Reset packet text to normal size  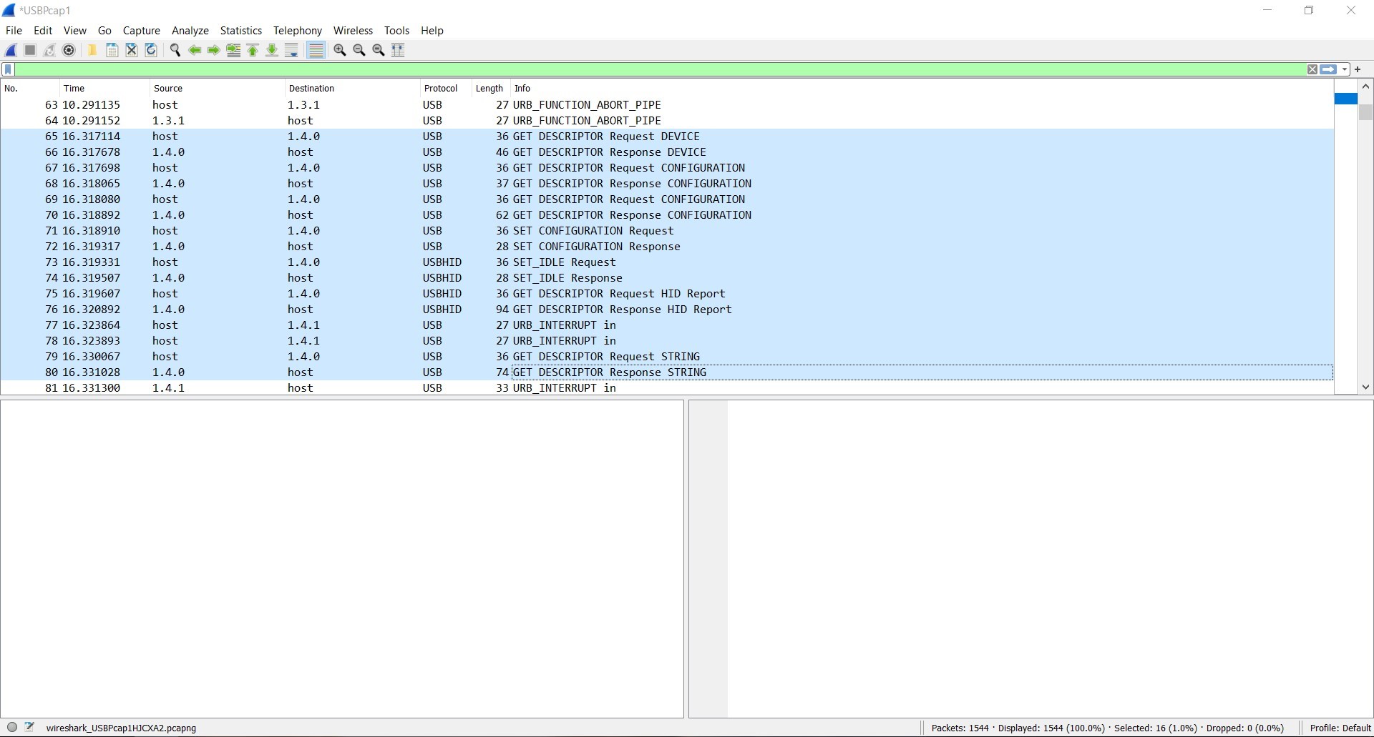379,50
